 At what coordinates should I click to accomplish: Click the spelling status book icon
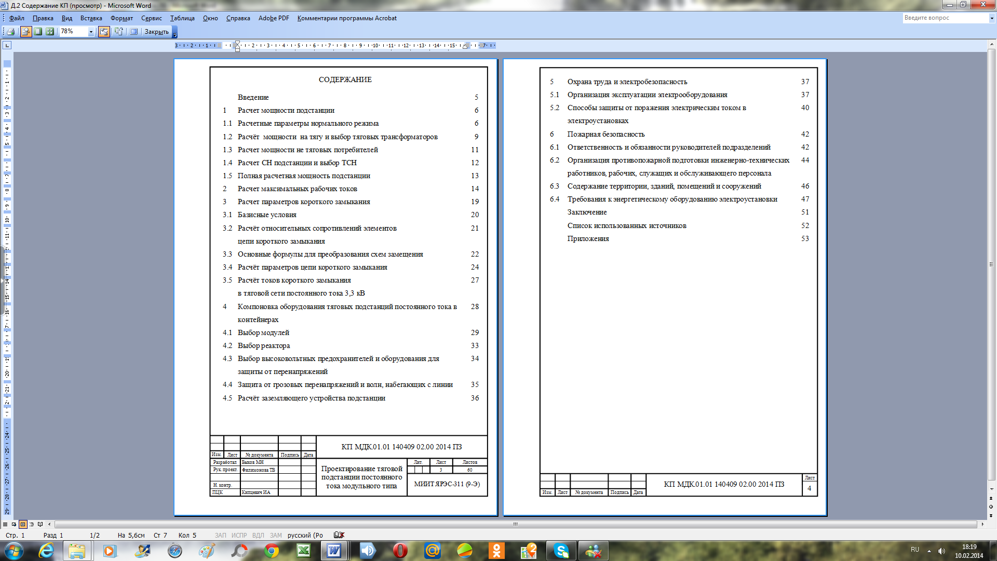(339, 535)
